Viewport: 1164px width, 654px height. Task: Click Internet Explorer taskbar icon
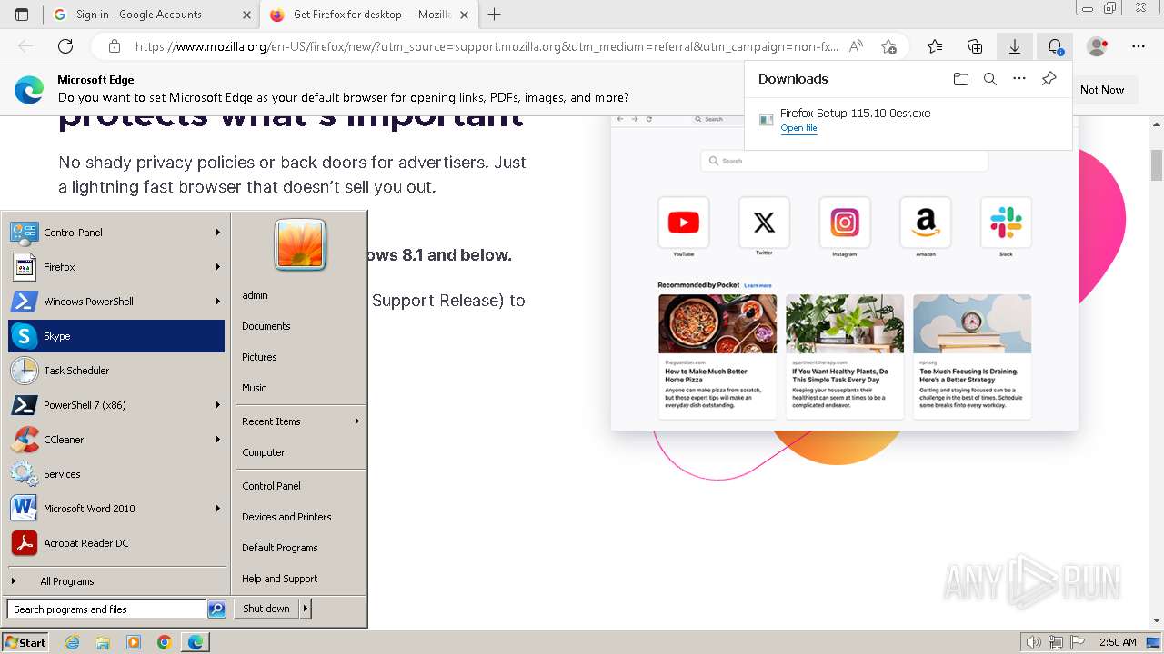(x=72, y=642)
